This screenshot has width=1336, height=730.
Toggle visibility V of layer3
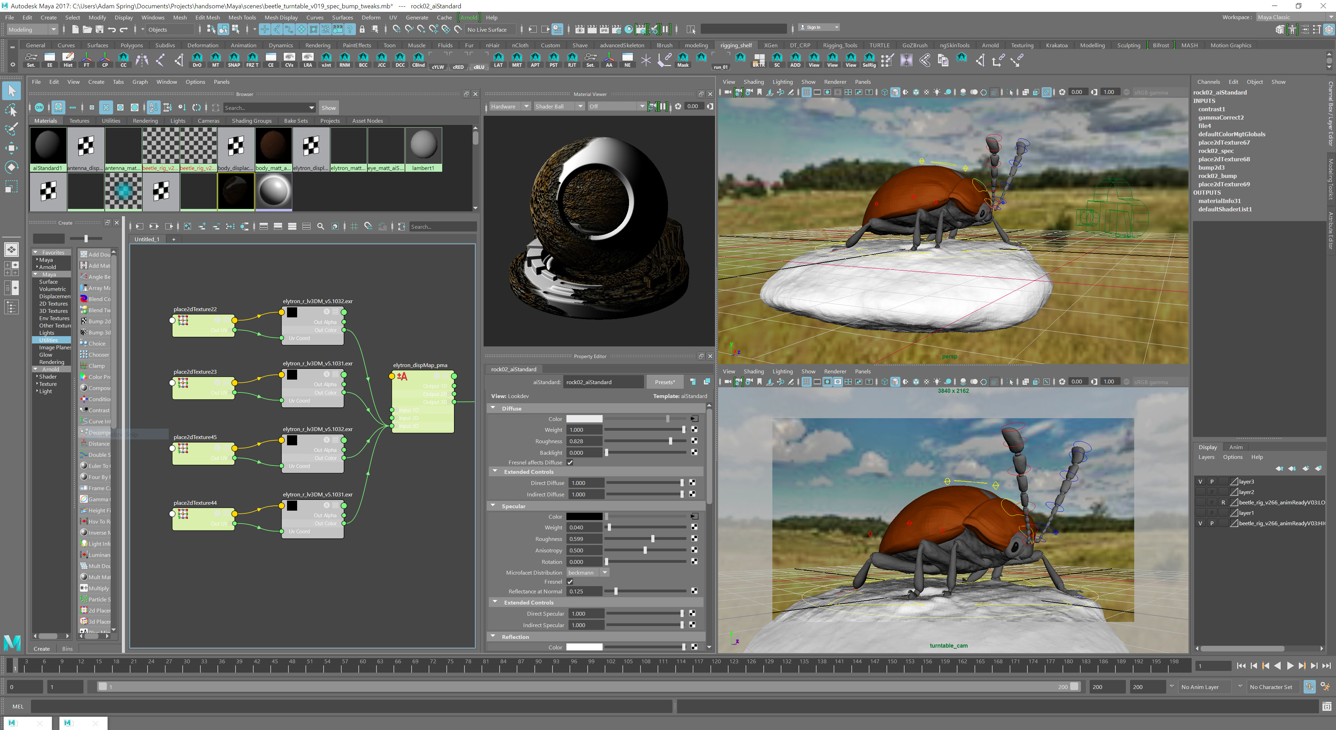coord(1200,481)
